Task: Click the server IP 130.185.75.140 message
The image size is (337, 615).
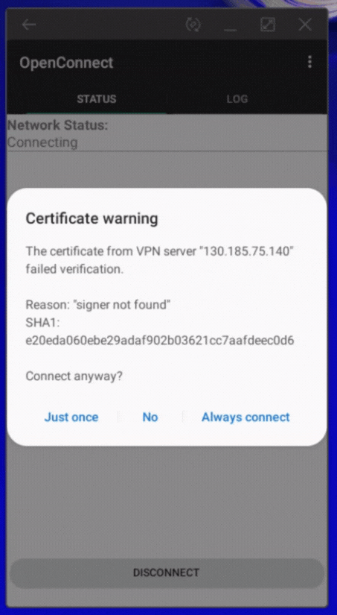Action: point(159,259)
